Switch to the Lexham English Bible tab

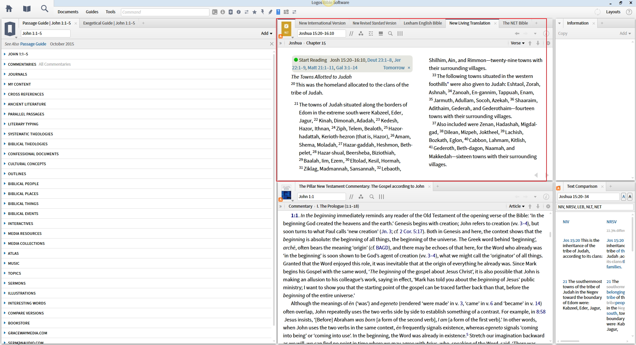tap(423, 23)
